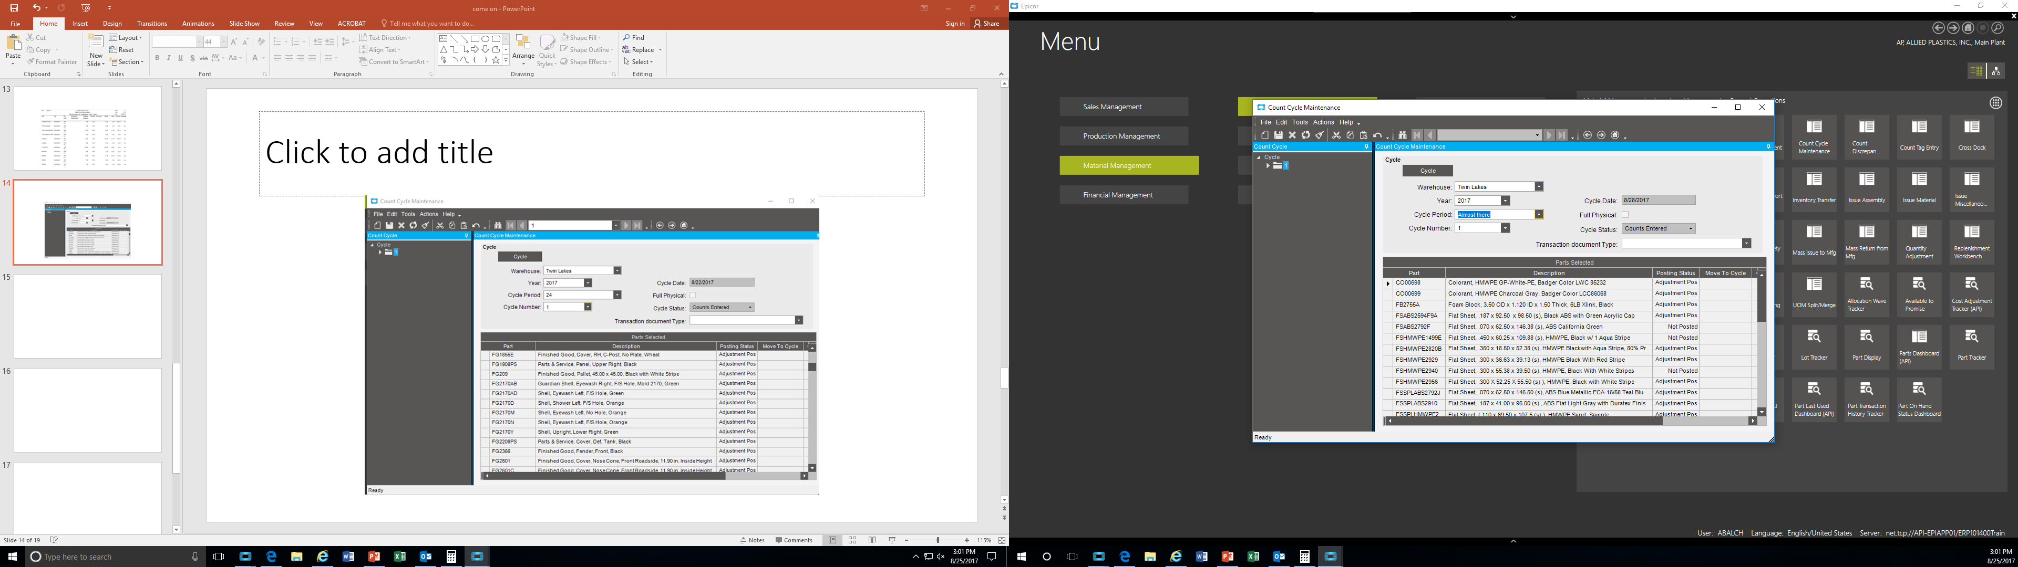The width and height of the screenshot is (2018, 567).
Task: Click Replace in PowerPoint Editing group
Action: (642, 49)
